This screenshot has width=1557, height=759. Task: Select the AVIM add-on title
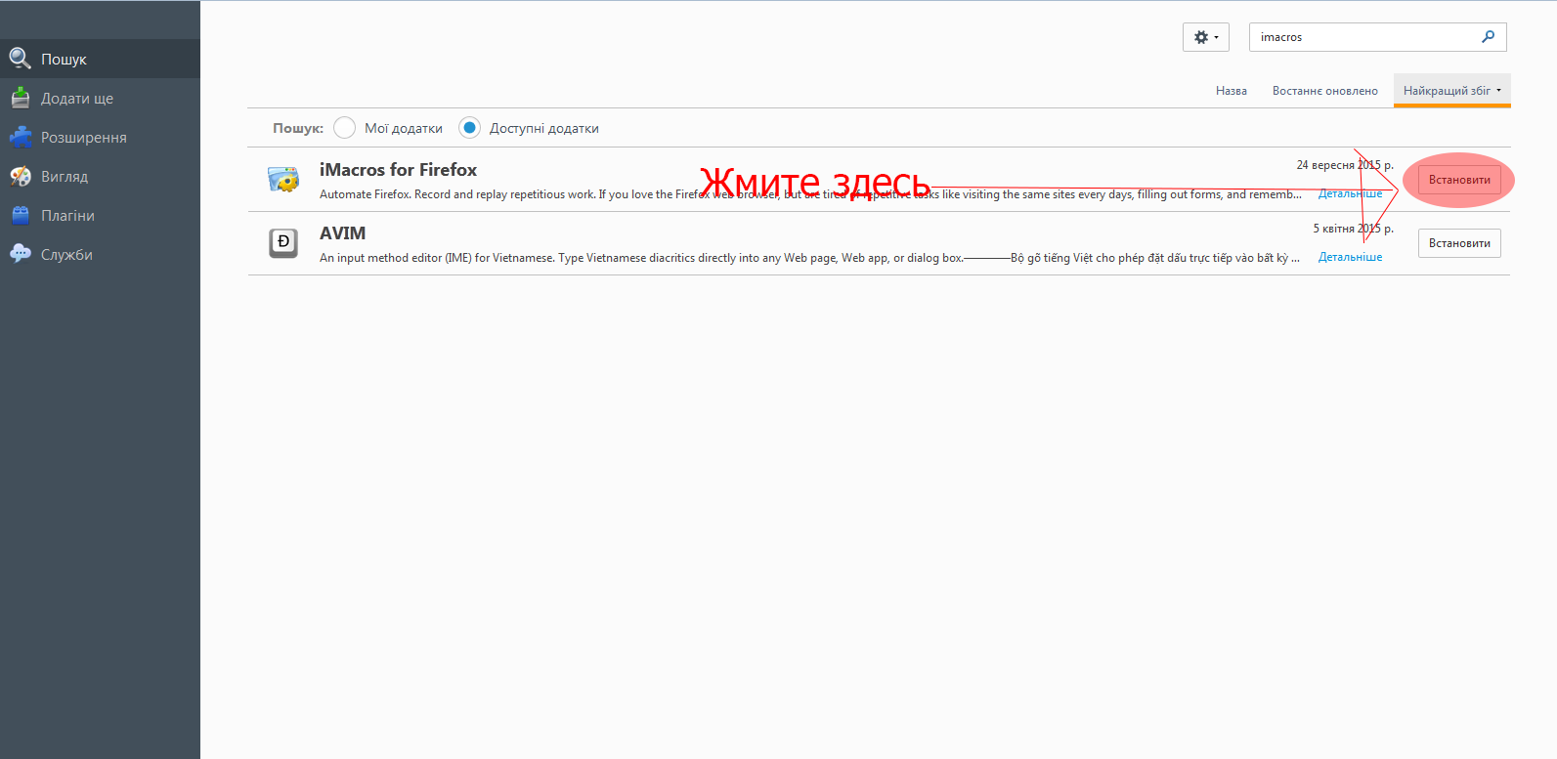click(x=342, y=233)
